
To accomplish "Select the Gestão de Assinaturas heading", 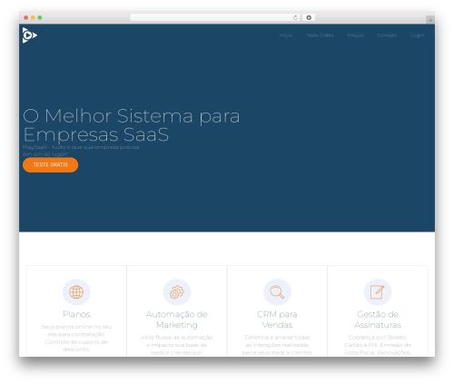I will click(x=378, y=320).
